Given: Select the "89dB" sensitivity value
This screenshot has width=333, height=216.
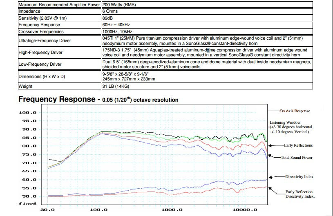Looking at the screenshot, I should pos(108,18).
